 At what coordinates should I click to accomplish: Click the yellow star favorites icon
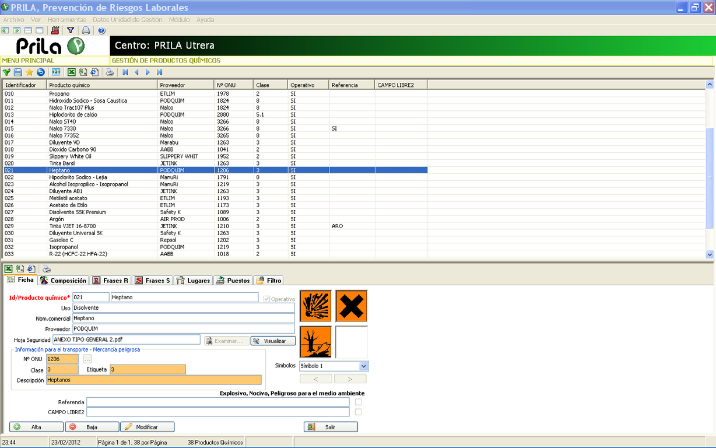[29, 72]
